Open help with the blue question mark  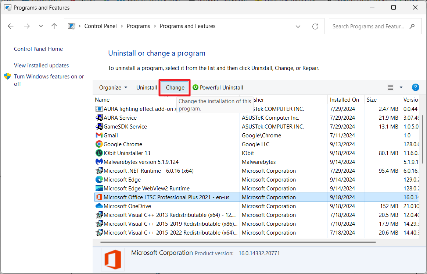416,87
